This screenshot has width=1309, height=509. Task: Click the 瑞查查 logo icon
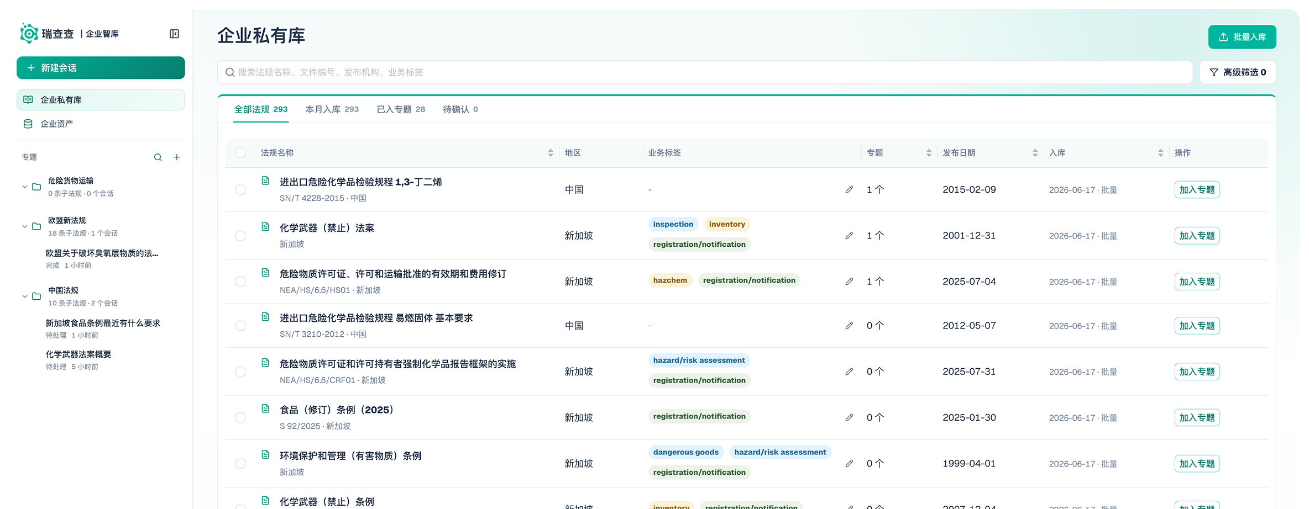point(29,34)
